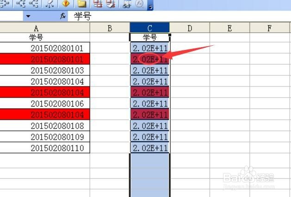Screen dimensions: 291x197
Task: Click the 学号 header cell in column C
Action: click(x=149, y=37)
